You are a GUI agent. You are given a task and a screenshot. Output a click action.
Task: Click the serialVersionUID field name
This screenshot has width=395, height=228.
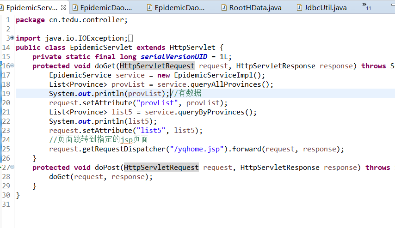174,57
